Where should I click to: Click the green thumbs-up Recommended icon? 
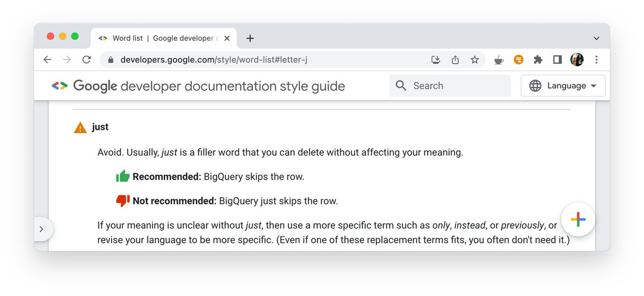click(123, 176)
